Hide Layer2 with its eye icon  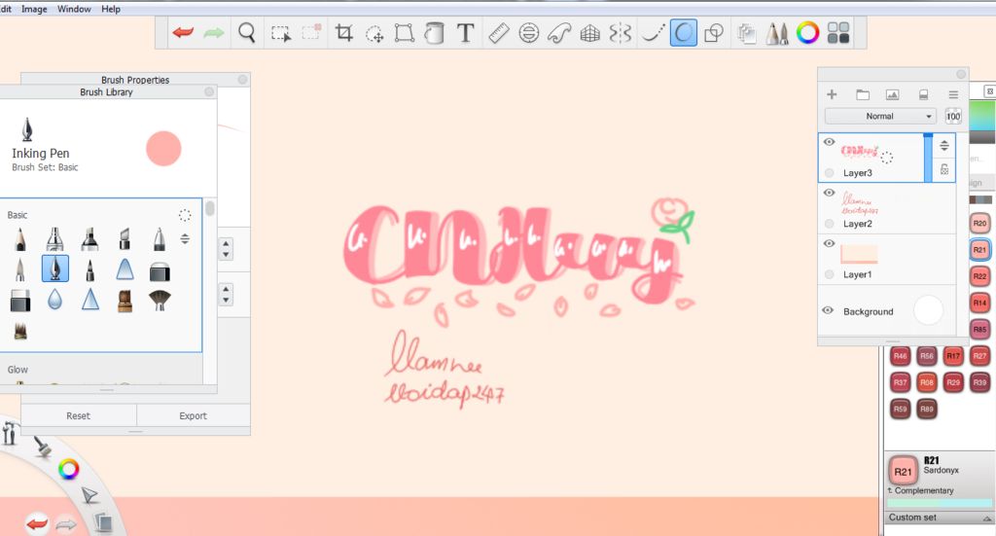pos(829,193)
